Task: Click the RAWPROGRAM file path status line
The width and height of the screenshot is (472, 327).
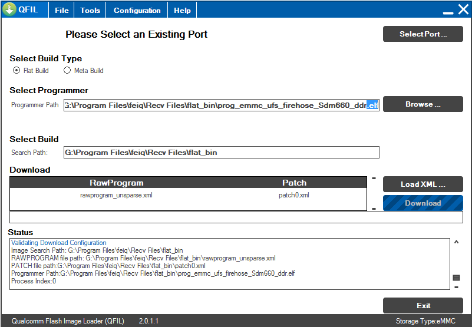Action: [143, 258]
